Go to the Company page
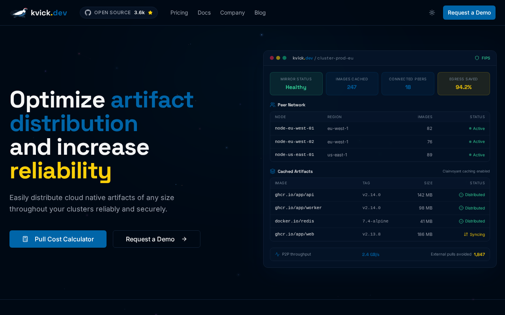 tap(232, 13)
